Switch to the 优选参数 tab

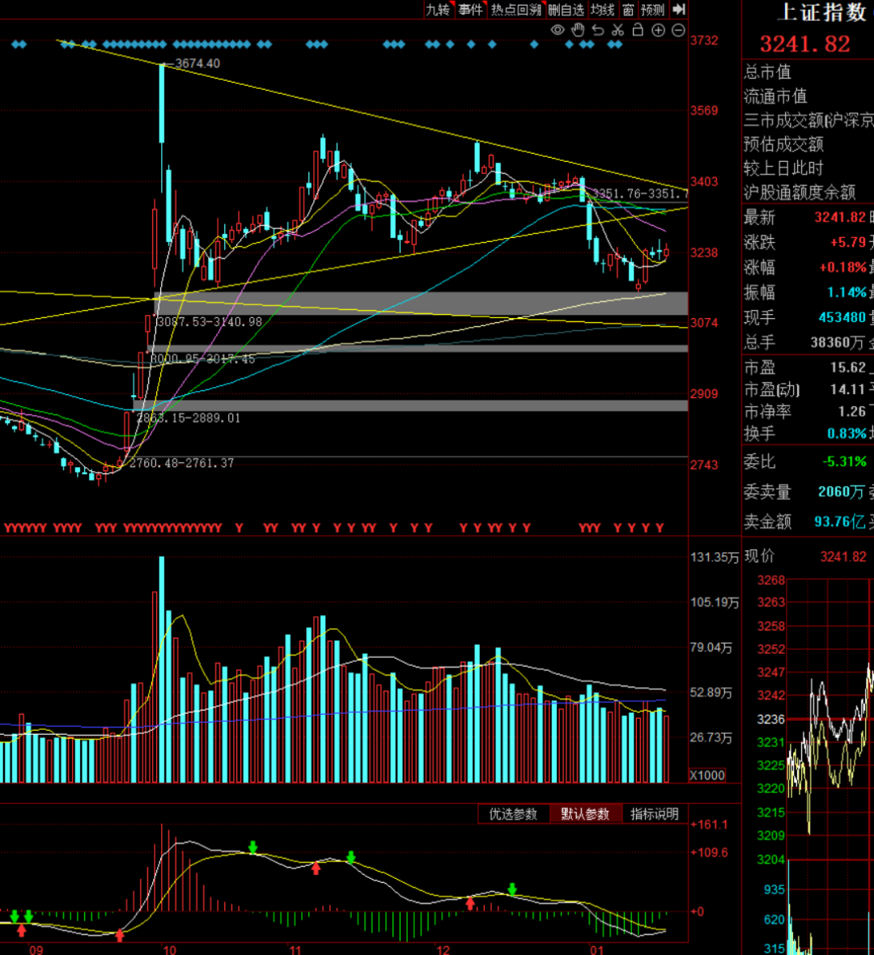513,814
